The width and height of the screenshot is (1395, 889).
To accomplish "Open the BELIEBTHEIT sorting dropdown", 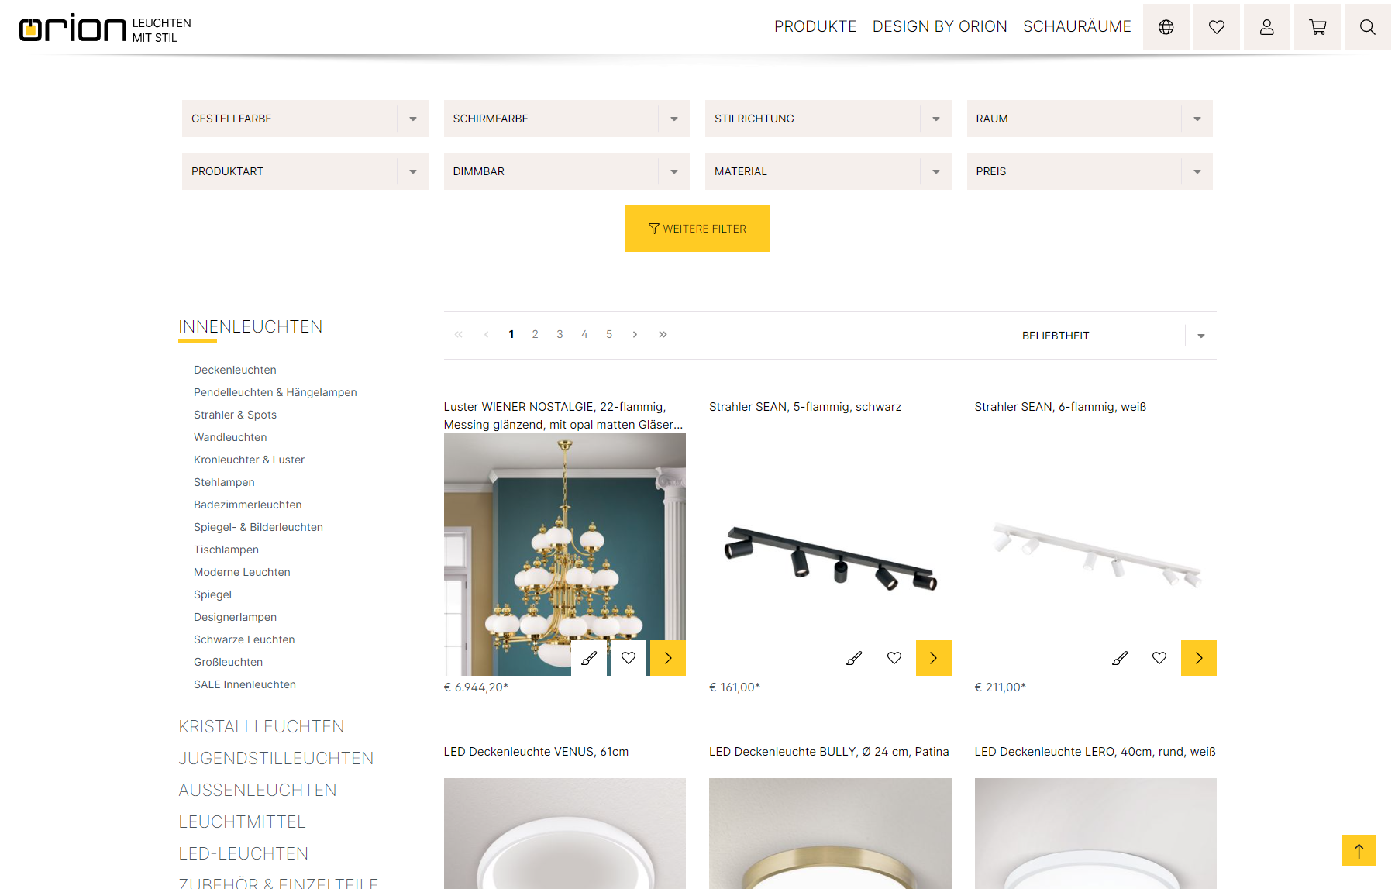I will pos(1114,336).
